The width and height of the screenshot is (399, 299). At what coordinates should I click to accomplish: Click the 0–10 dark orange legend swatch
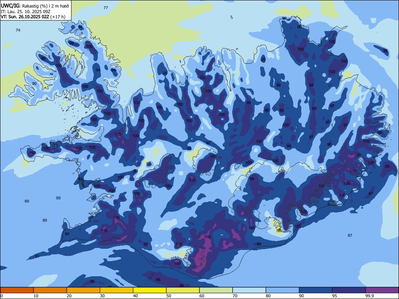(17, 290)
